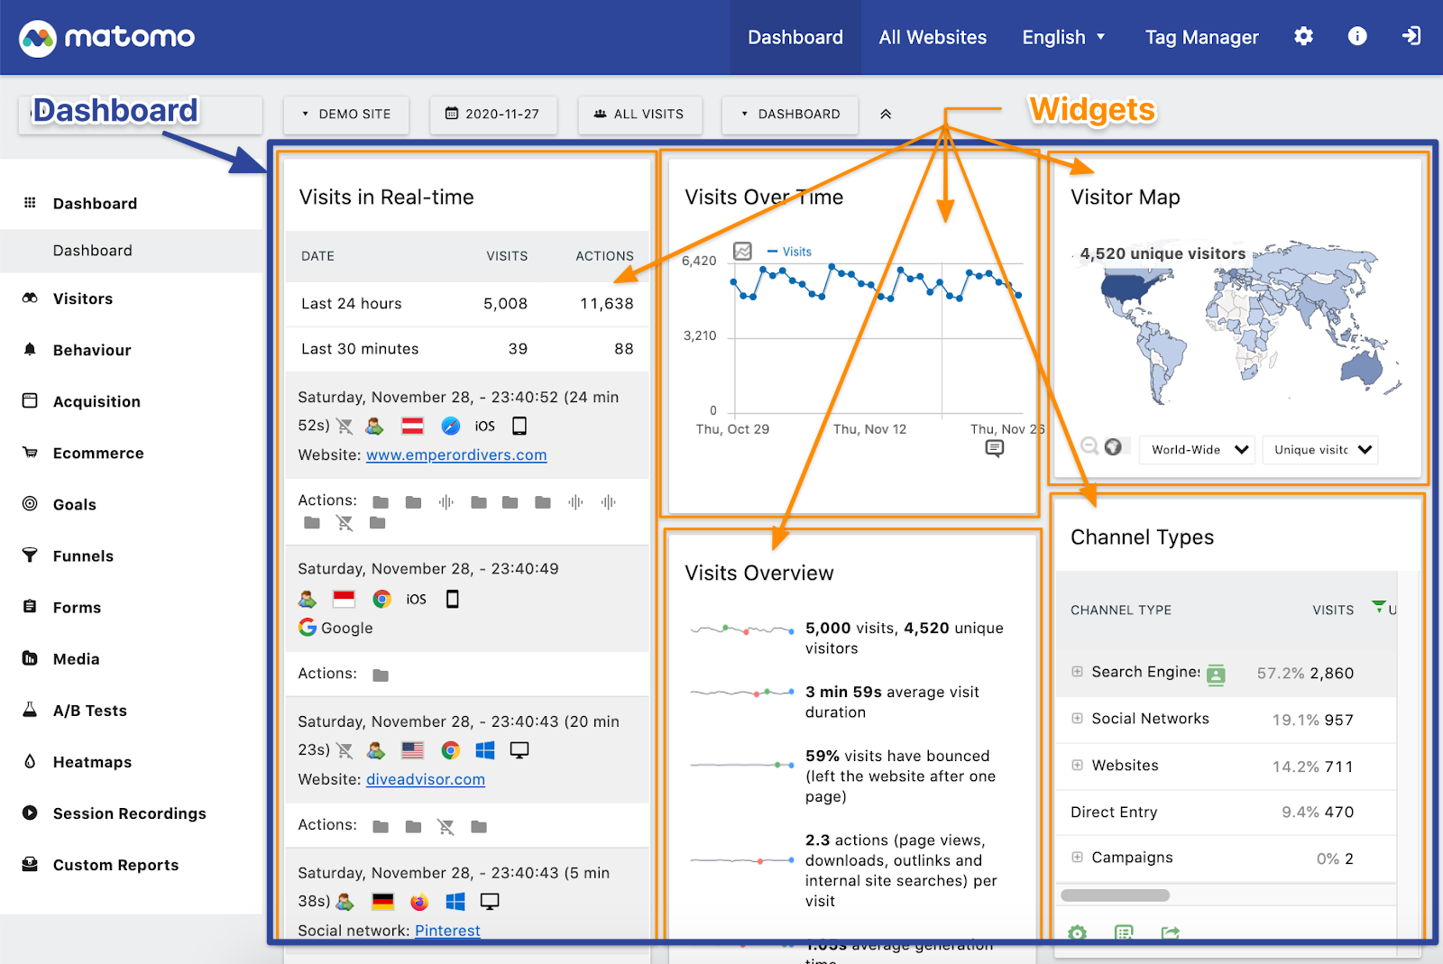
Task: Click the chart image icon on Visits Over Time
Action: tap(740, 251)
